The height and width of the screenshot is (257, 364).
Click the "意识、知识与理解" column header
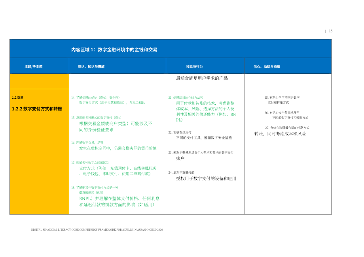pos(91,67)
